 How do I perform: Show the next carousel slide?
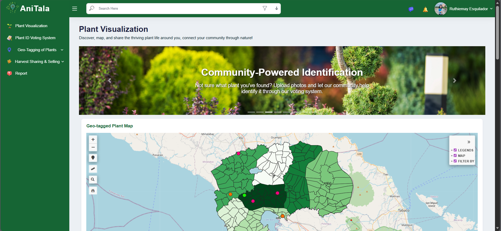coord(454,81)
